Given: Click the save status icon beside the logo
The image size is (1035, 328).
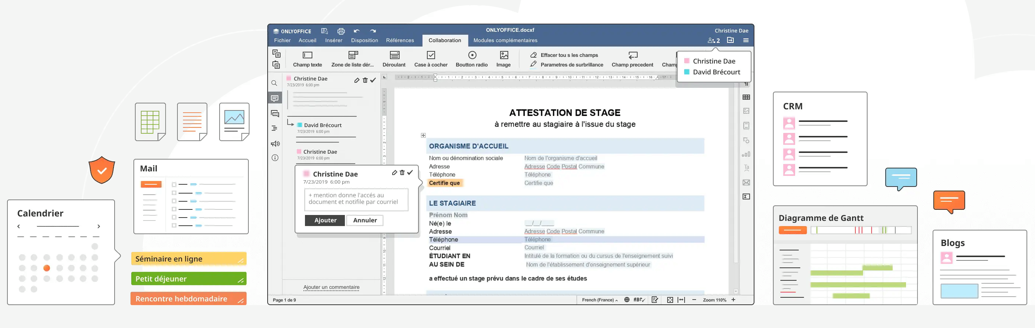Looking at the screenshot, I should tap(325, 31).
